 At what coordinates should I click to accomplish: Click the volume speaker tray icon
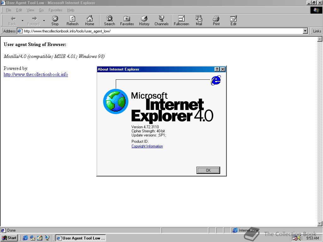[x=300, y=238]
